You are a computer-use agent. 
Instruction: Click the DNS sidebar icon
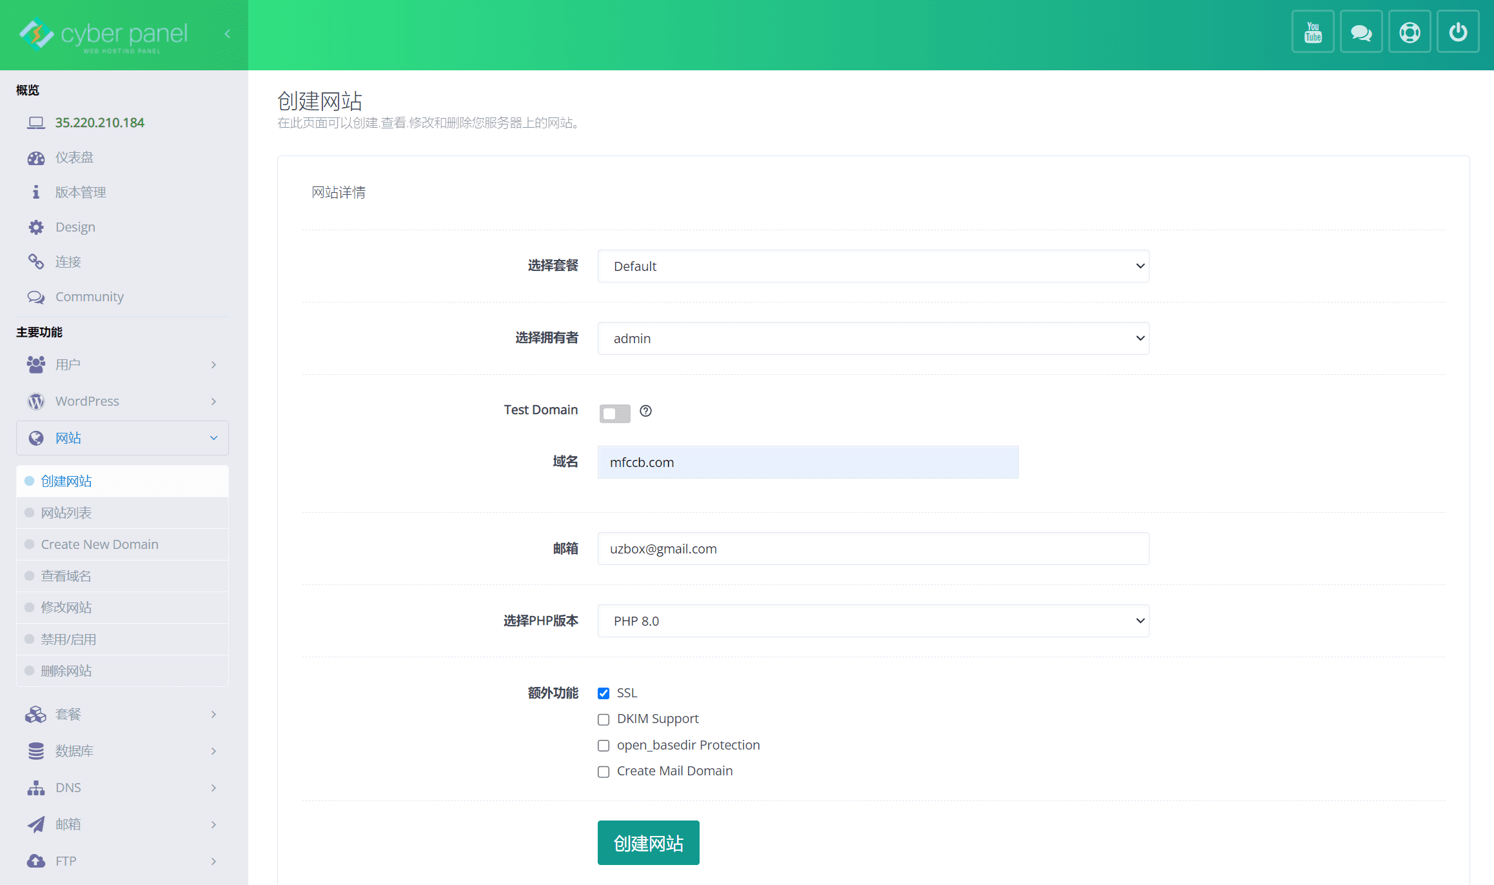(x=36, y=787)
